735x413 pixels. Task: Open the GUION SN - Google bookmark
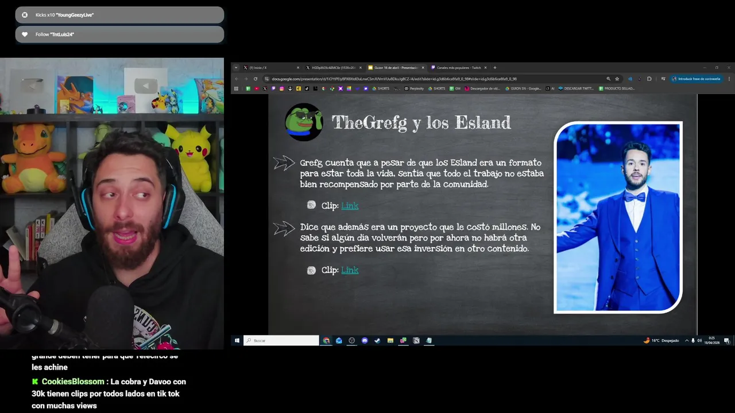coord(523,88)
